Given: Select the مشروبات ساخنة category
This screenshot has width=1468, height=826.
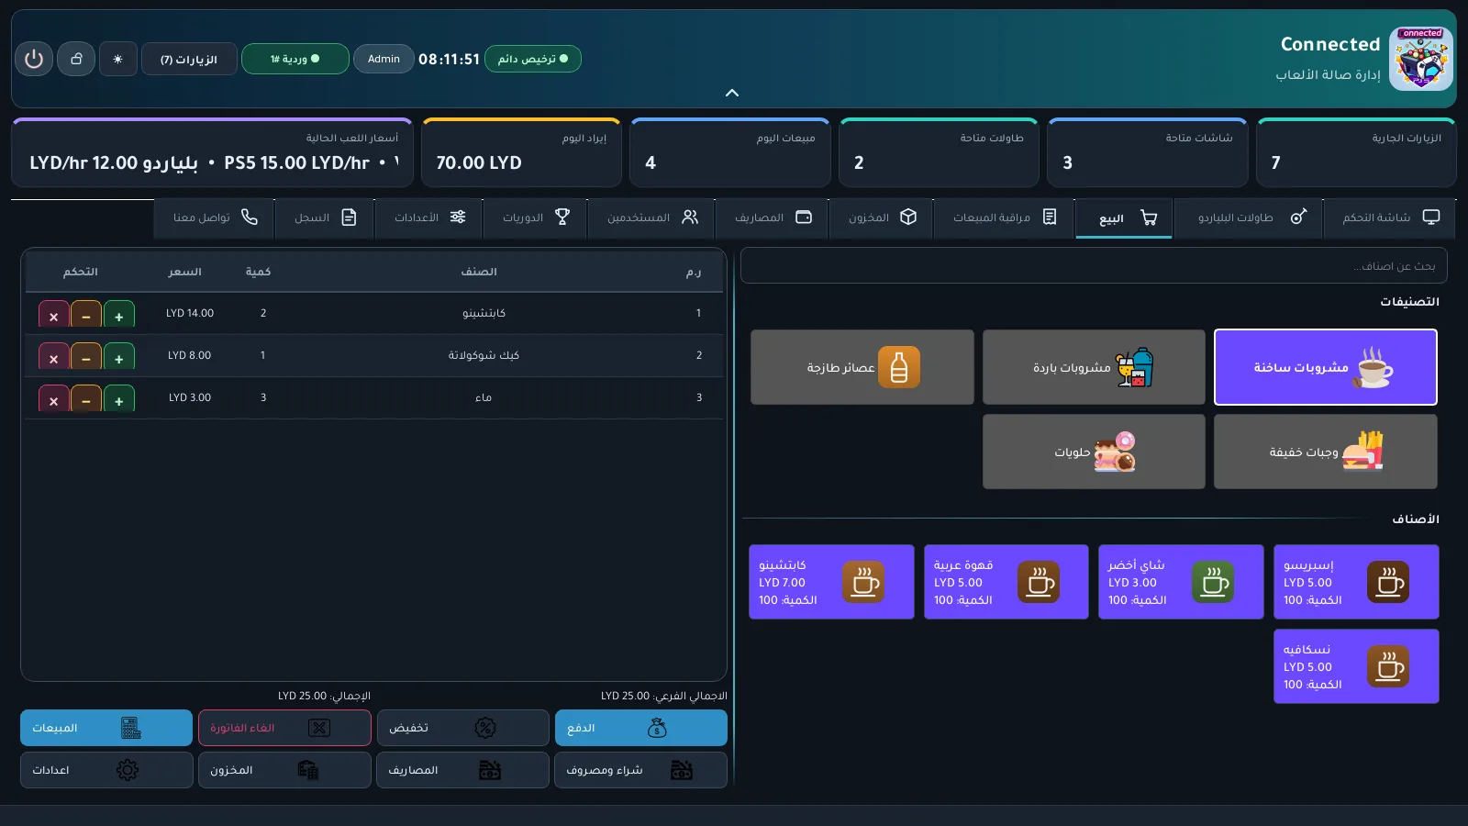Looking at the screenshot, I should (x=1326, y=367).
